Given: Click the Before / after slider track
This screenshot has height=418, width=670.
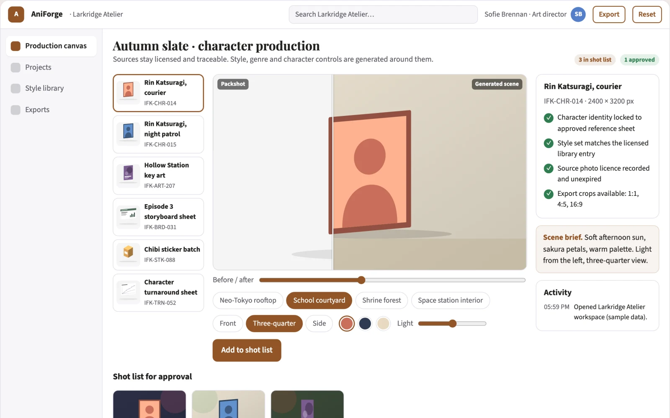Looking at the screenshot, I should pyautogui.click(x=392, y=280).
